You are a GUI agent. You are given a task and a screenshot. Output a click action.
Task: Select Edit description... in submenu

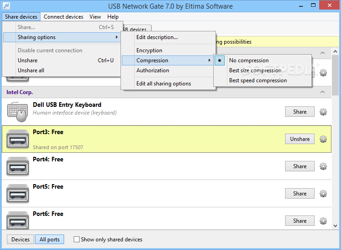click(168, 37)
